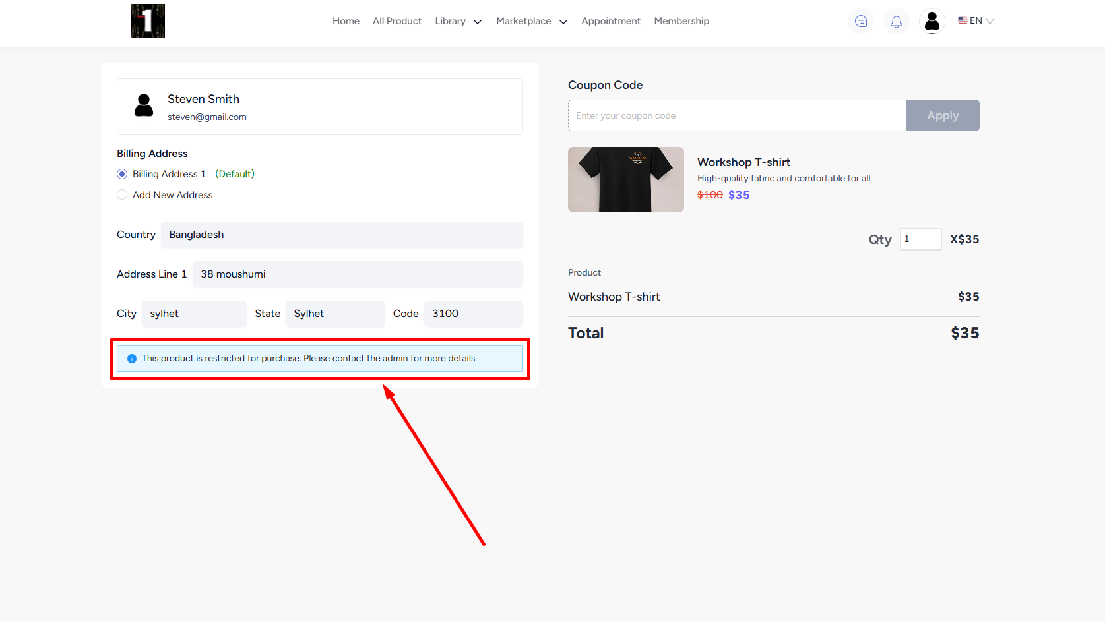This screenshot has height=621, width=1105.
Task: Click the steven@gmail.com email text
Action: 207,117
